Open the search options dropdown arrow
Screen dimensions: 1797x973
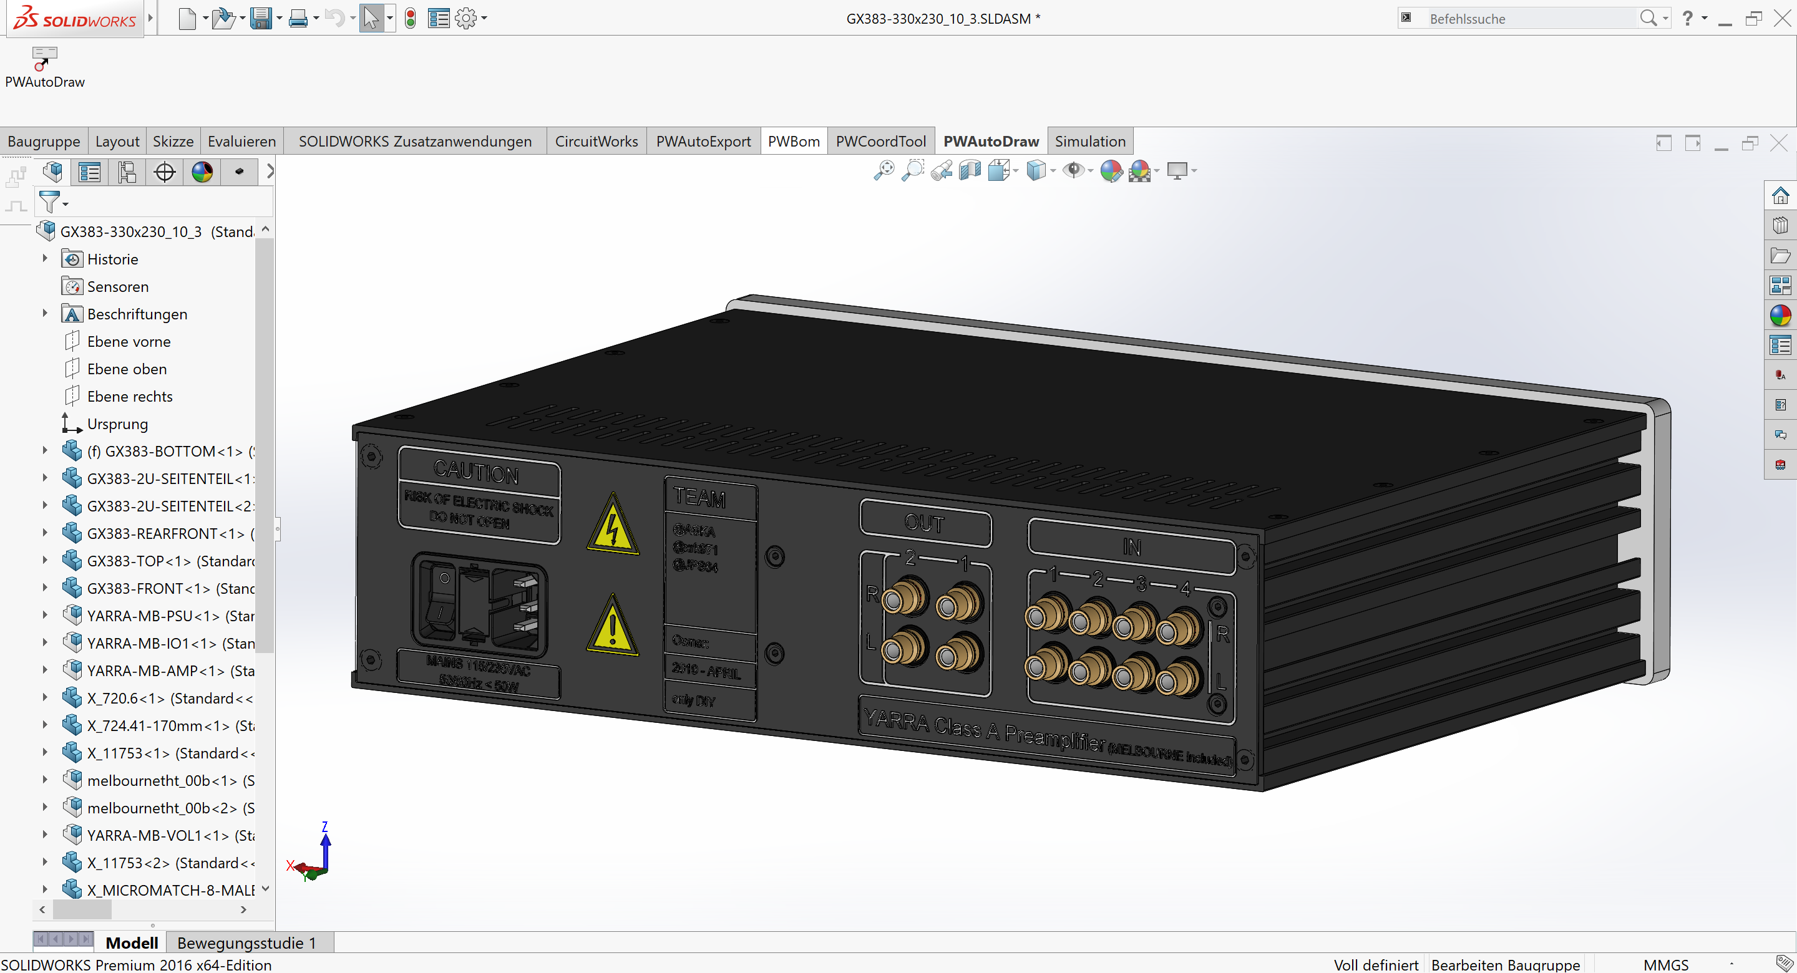click(x=1665, y=18)
